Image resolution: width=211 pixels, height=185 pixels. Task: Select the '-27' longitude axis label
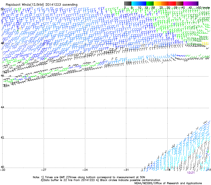point(44,170)
